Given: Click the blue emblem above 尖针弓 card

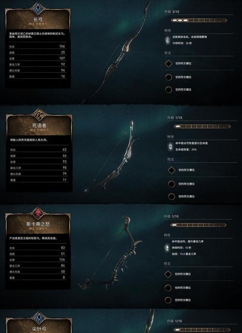Looking at the screenshot, I should (39, 318).
